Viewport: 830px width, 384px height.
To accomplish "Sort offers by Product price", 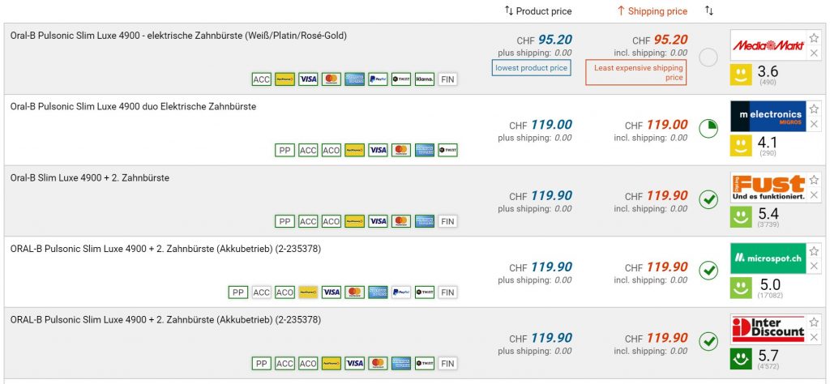I will tap(537, 11).
